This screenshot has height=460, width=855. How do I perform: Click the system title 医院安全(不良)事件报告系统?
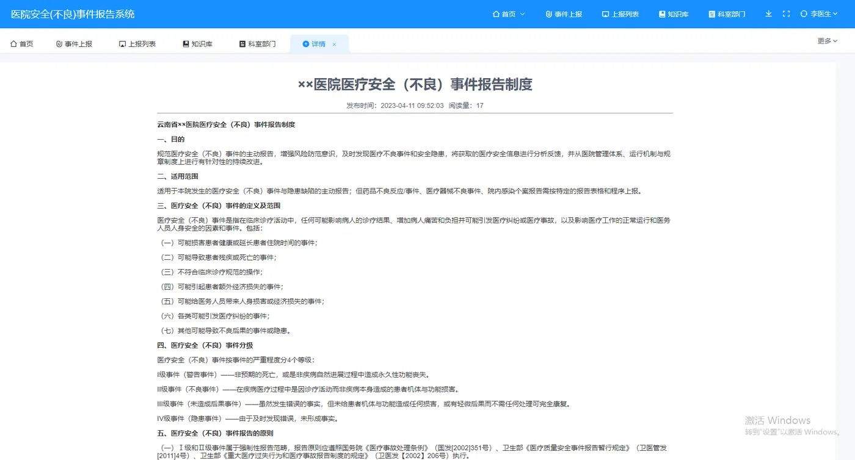pyautogui.click(x=73, y=14)
